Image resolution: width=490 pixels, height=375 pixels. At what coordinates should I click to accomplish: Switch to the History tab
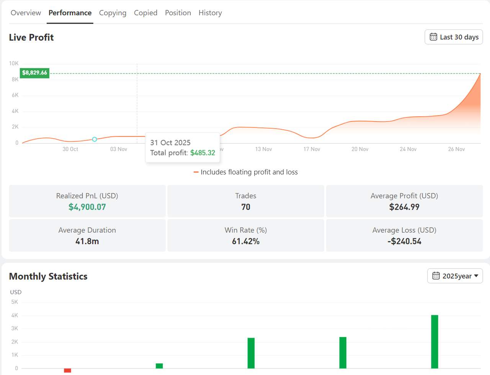tap(210, 13)
